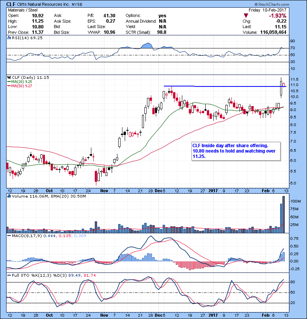The height and width of the screenshot is (319, 307).
Task: Click the MACD value 0.444
Action: (50, 236)
